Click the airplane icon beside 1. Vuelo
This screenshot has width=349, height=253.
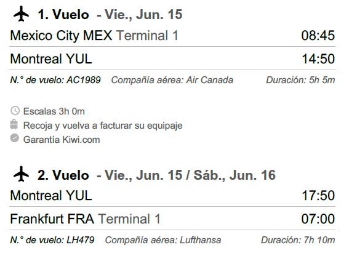click(21, 14)
